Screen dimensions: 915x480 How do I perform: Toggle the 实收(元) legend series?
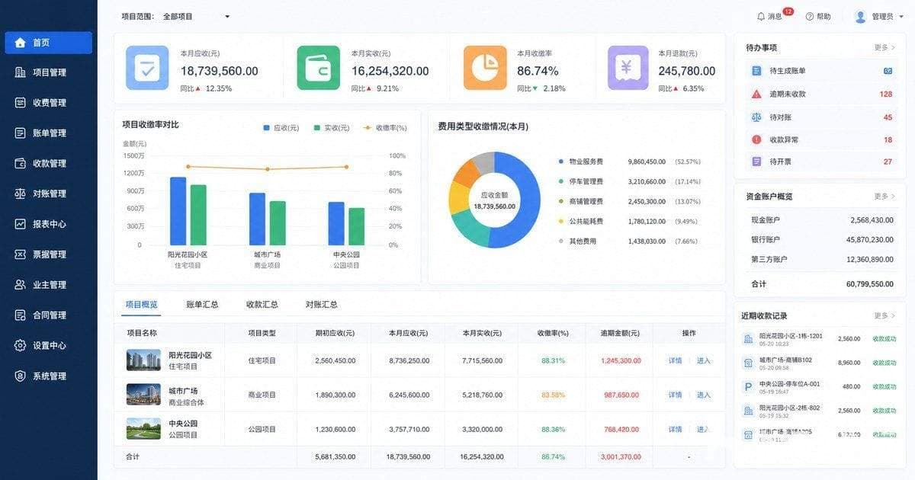point(331,128)
